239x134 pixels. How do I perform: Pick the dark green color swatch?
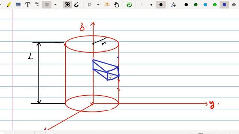click(x=196, y=5)
